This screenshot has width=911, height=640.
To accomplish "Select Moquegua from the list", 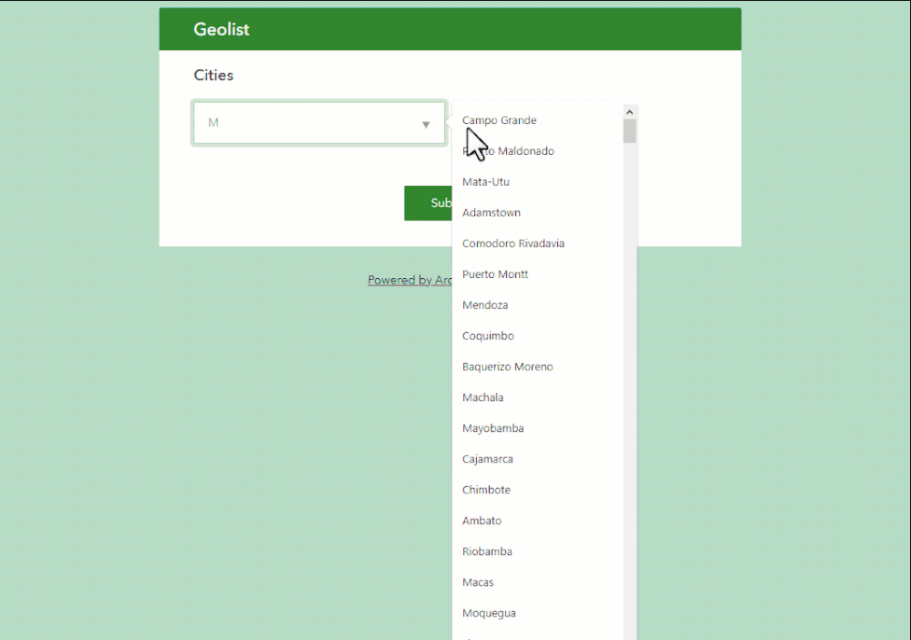I will (x=489, y=613).
